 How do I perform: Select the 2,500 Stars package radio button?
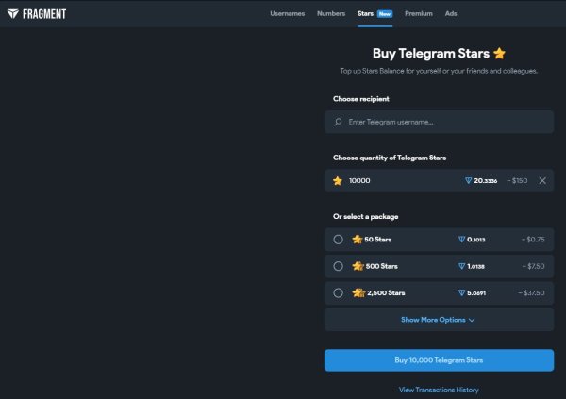point(338,292)
